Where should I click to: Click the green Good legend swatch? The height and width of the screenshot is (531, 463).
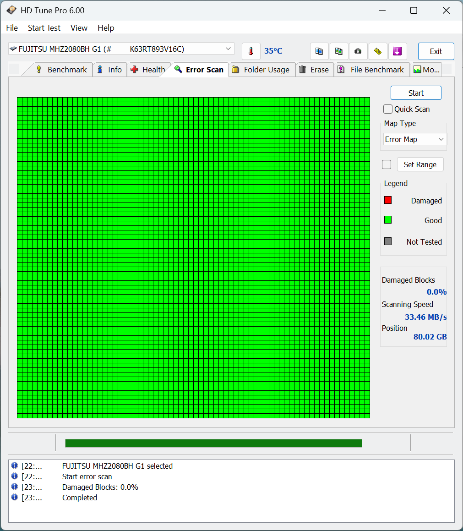[x=388, y=220]
